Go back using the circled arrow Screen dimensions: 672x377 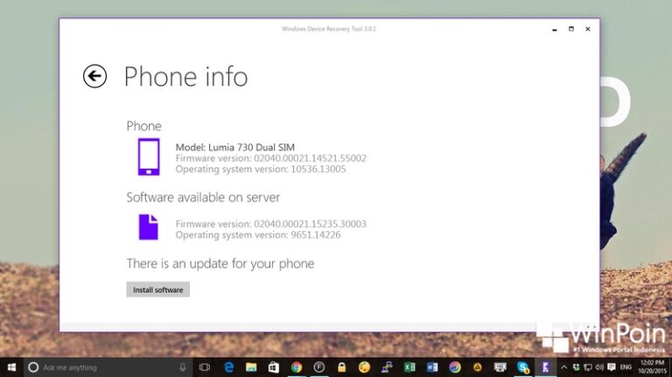click(94, 76)
